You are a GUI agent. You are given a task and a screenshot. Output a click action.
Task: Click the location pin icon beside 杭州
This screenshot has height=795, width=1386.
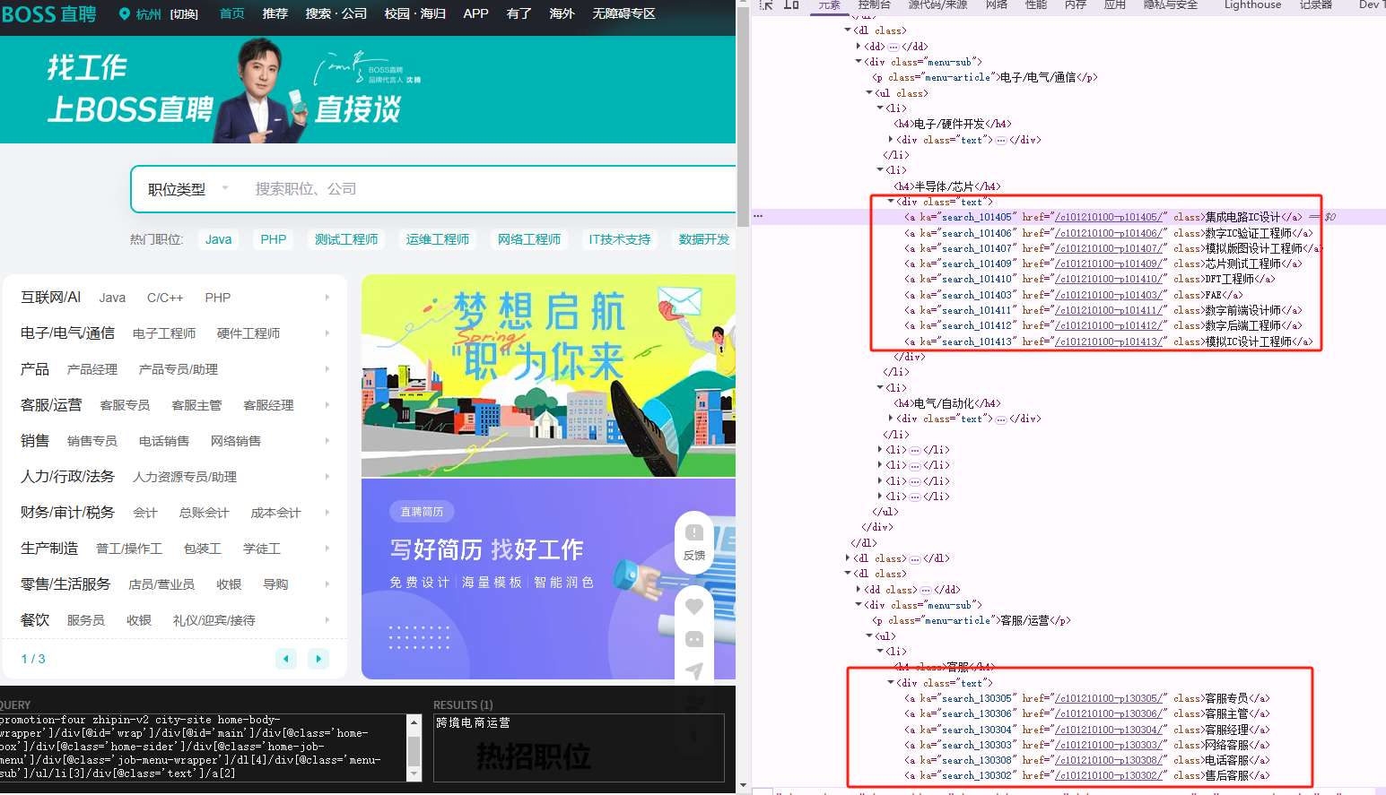click(125, 14)
